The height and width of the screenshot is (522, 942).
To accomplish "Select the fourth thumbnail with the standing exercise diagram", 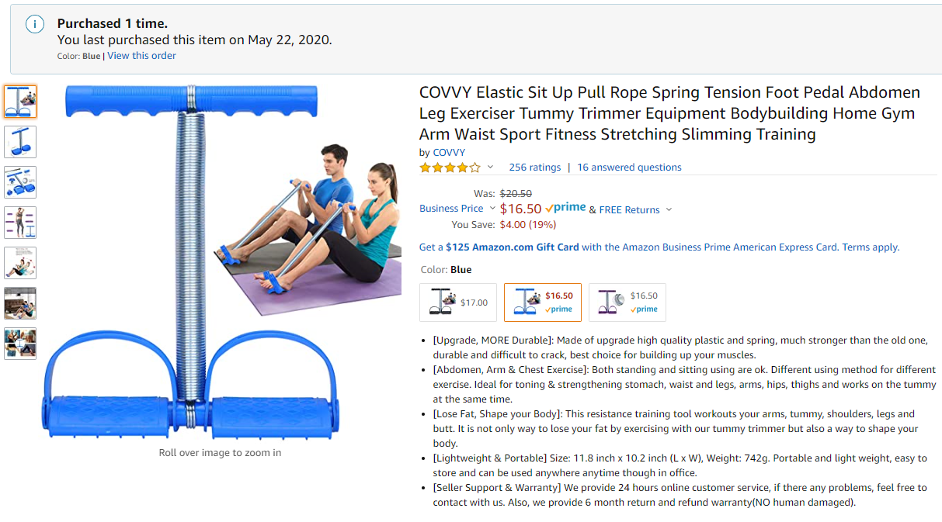I will click(20, 222).
